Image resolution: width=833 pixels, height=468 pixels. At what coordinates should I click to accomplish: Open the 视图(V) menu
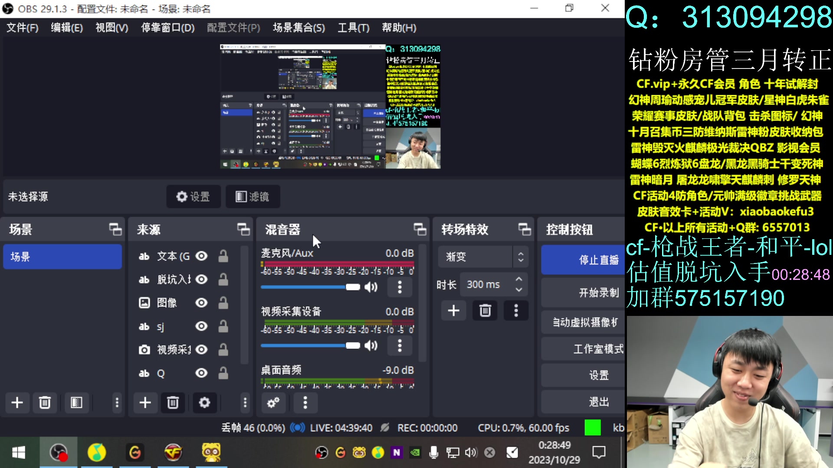click(x=112, y=28)
